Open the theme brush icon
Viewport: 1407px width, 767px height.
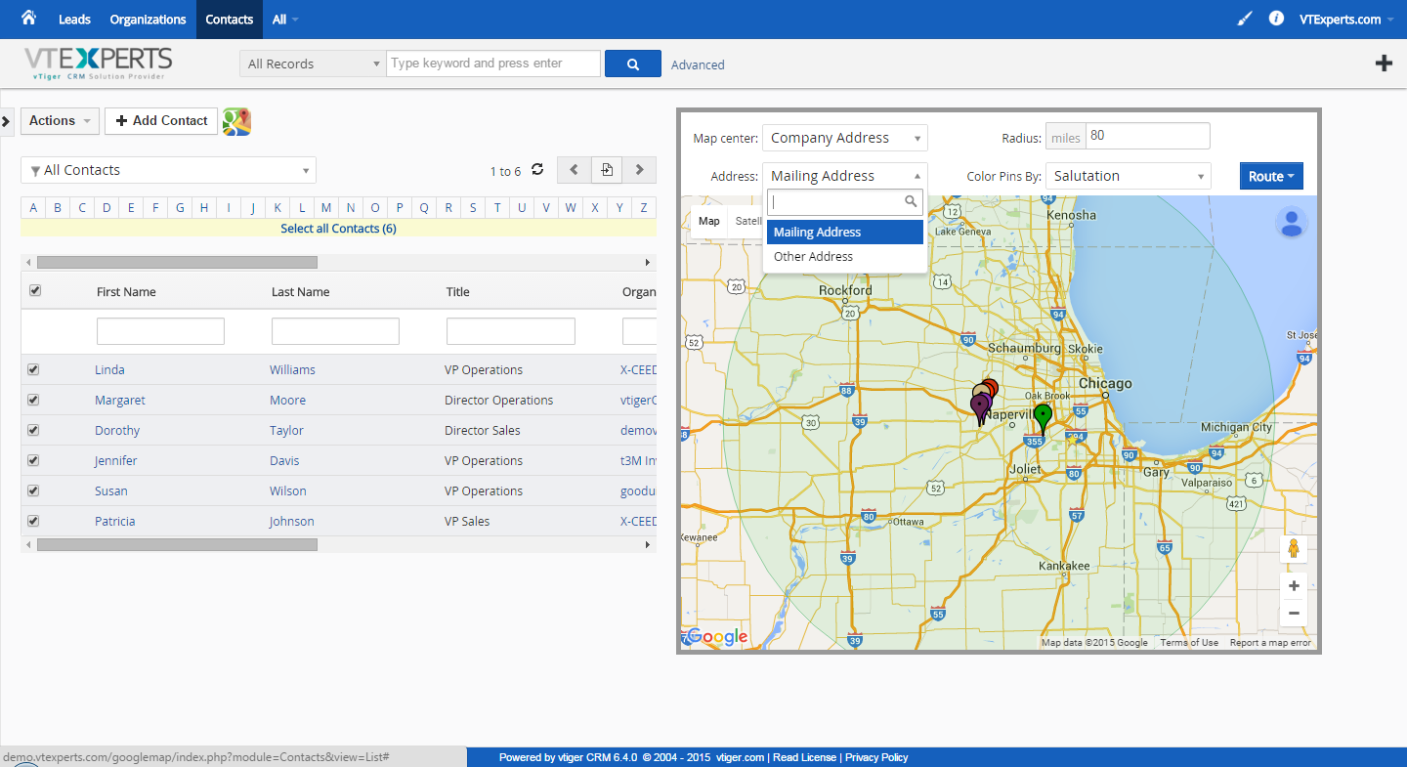point(1245,19)
